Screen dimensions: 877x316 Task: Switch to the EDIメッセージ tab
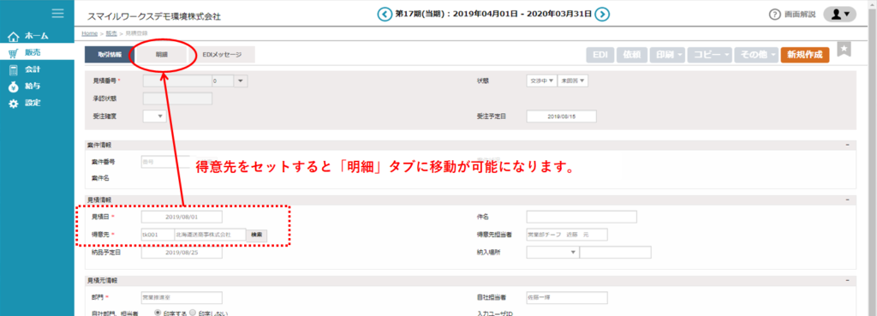222,55
